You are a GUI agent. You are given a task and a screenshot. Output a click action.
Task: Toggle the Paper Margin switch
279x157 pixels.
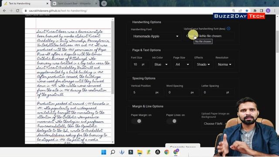[x=136, y=121]
